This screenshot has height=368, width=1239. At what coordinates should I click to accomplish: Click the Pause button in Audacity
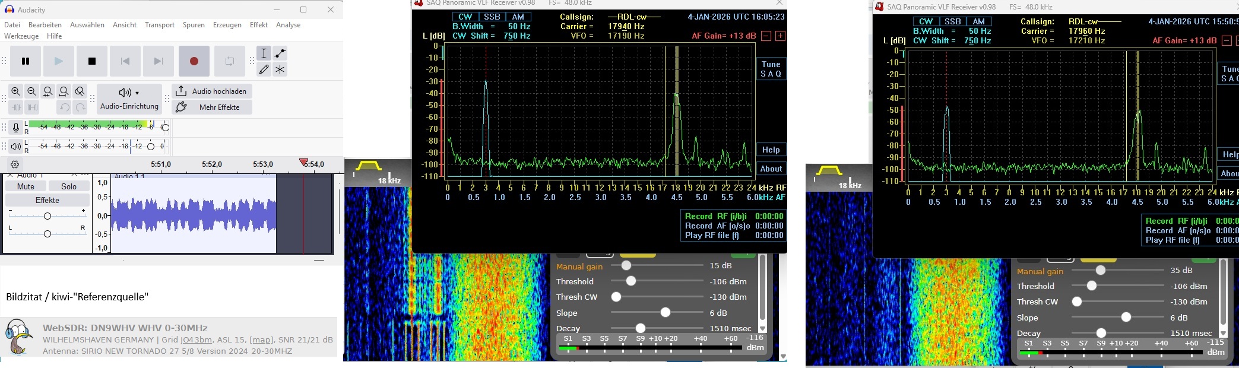pyautogui.click(x=26, y=61)
